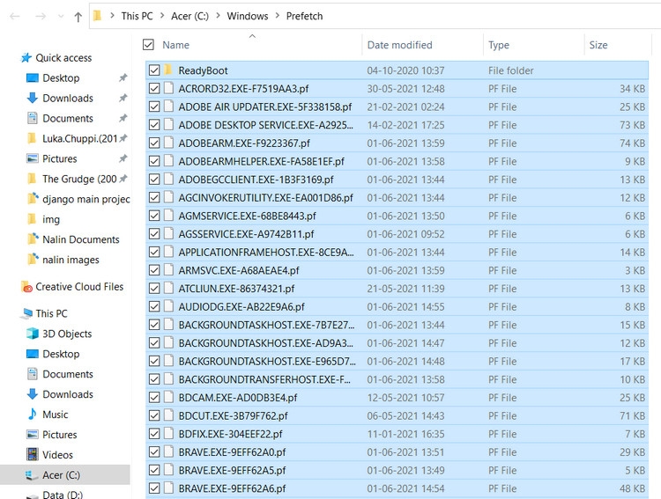
Task: Click the Quick access star icon
Action: (26, 58)
